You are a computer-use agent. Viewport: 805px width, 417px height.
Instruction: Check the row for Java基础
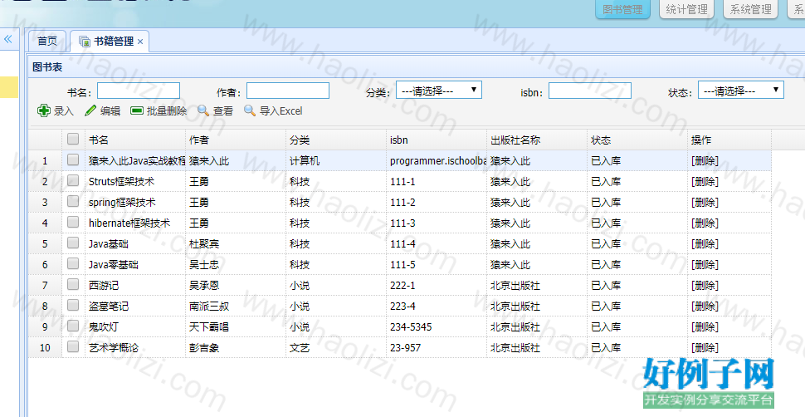click(73, 243)
